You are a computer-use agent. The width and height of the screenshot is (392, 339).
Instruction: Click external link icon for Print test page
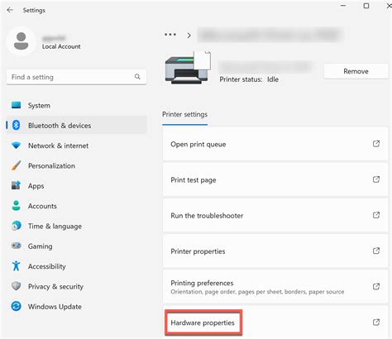point(376,179)
